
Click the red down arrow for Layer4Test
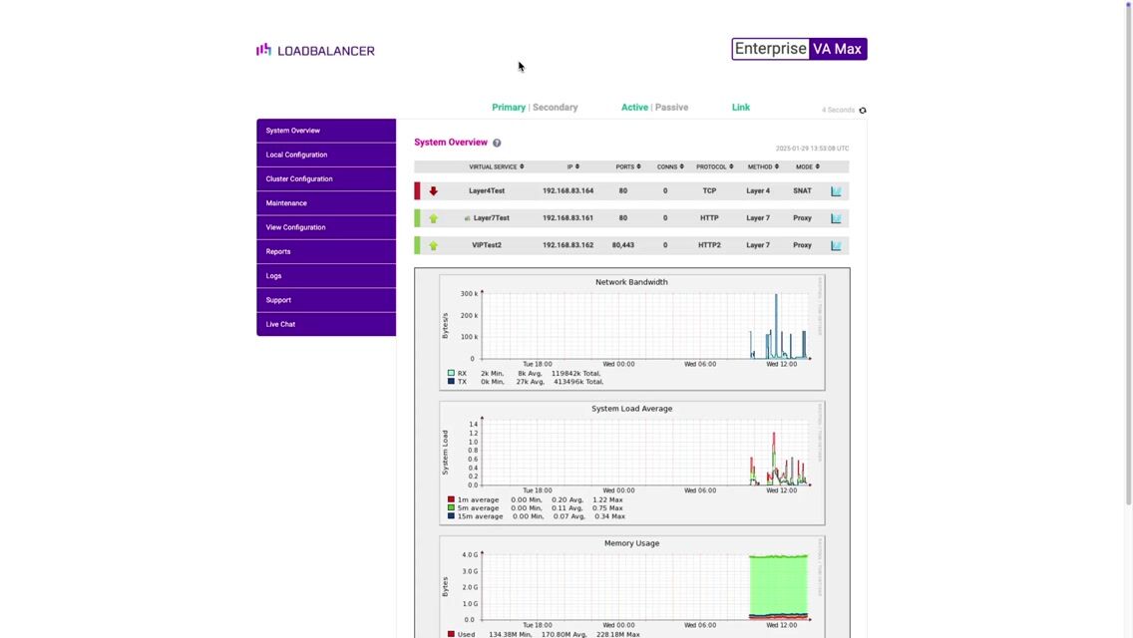pyautogui.click(x=433, y=191)
